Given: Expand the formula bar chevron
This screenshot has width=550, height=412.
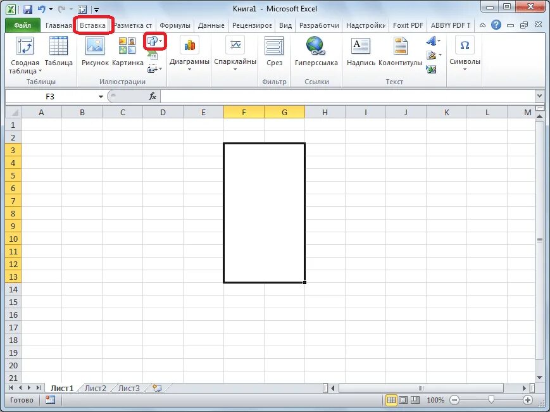Looking at the screenshot, I should coord(539,96).
